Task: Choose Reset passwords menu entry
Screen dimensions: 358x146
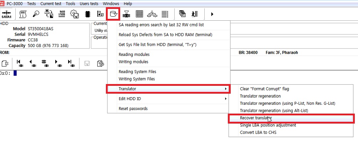Action: (169, 109)
